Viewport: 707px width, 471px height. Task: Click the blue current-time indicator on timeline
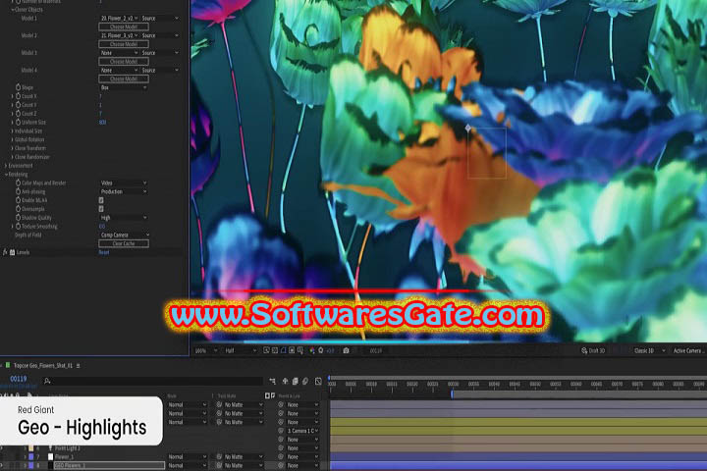pyautogui.click(x=452, y=393)
